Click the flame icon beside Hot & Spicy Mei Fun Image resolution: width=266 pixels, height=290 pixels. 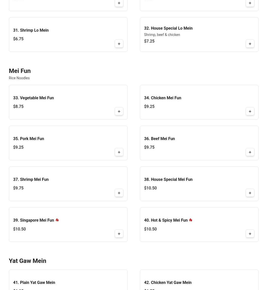point(191,220)
